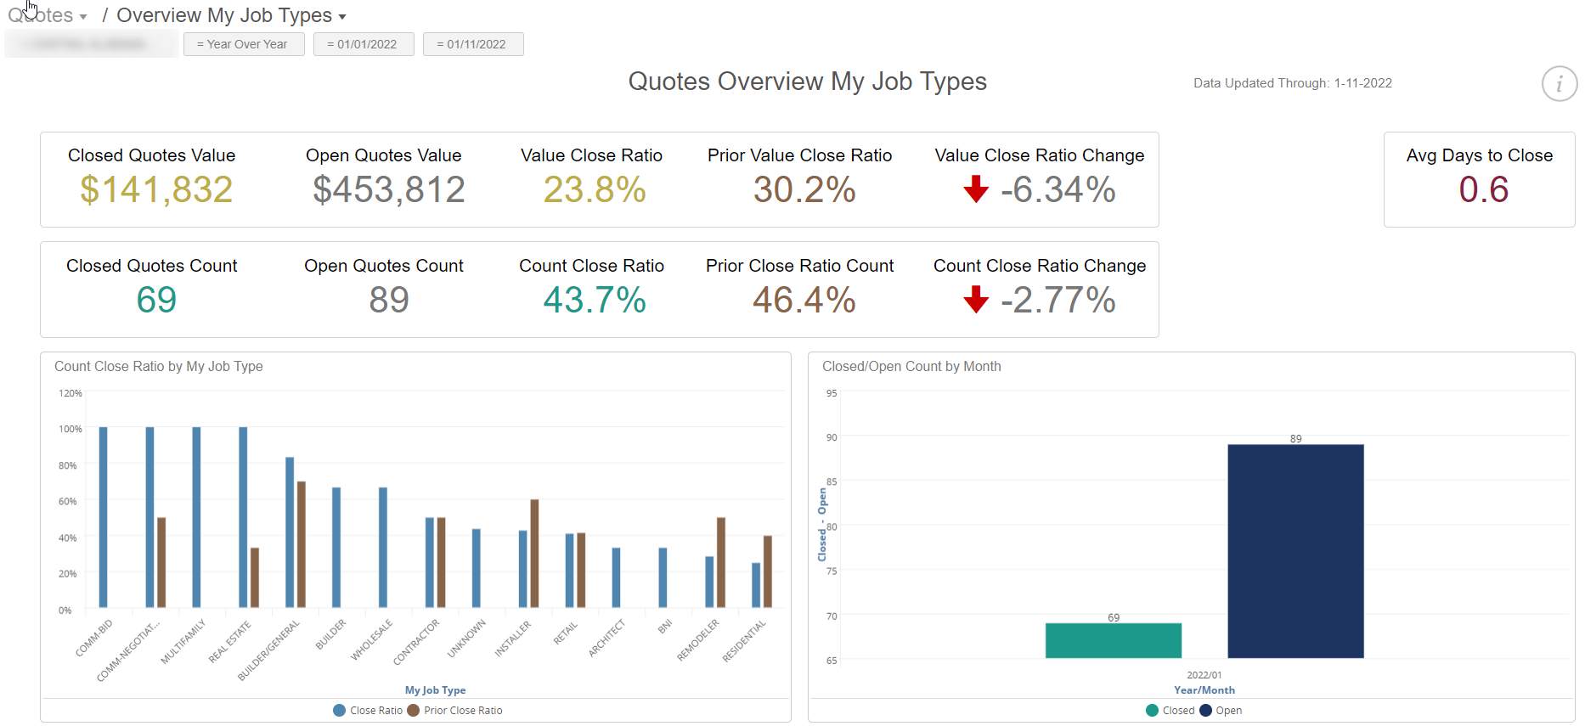Screen dimensions: 1585x726
Task: Click the CONTRACTOR axis label
Action: pos(416,642)
